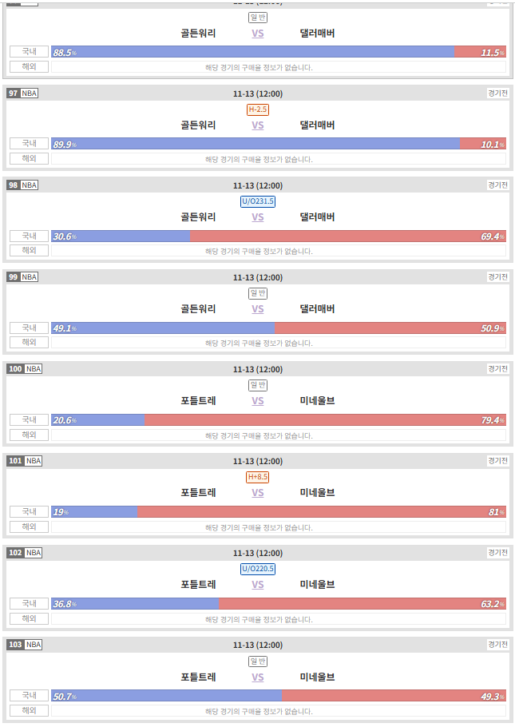515x727 pixels.
Task: Click 댈러매버 team name in match 98
Action: click(317, 217)
